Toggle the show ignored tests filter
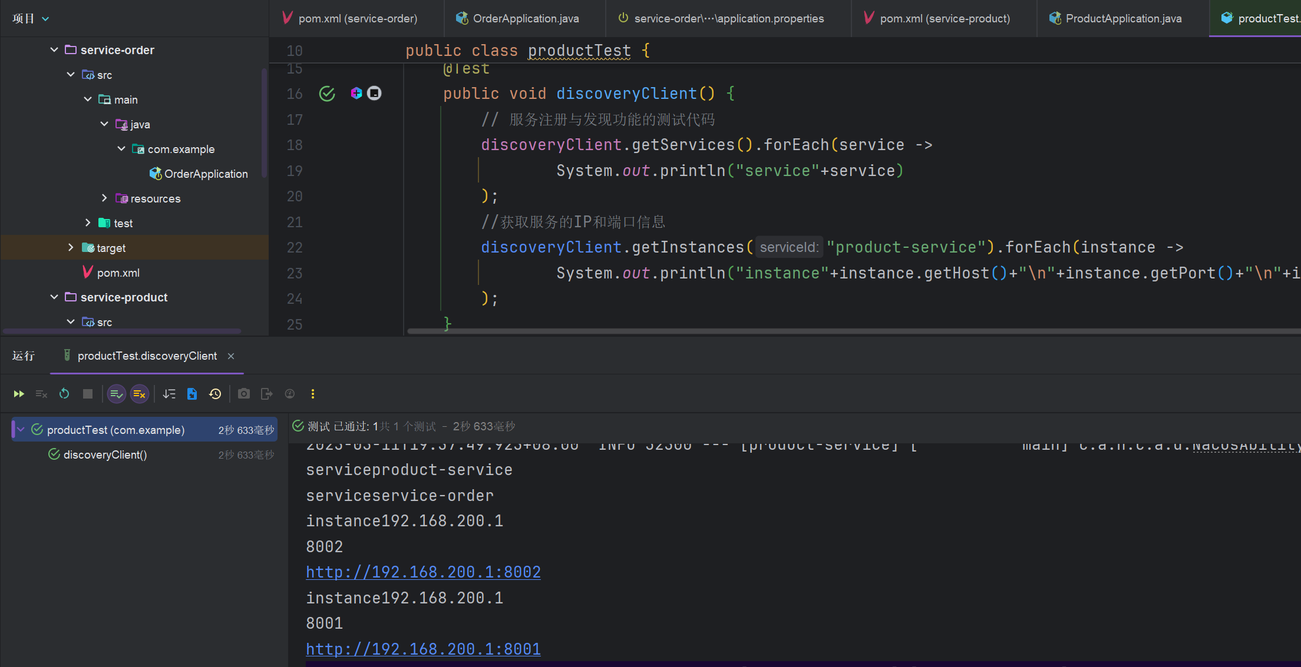 (140, 394)
